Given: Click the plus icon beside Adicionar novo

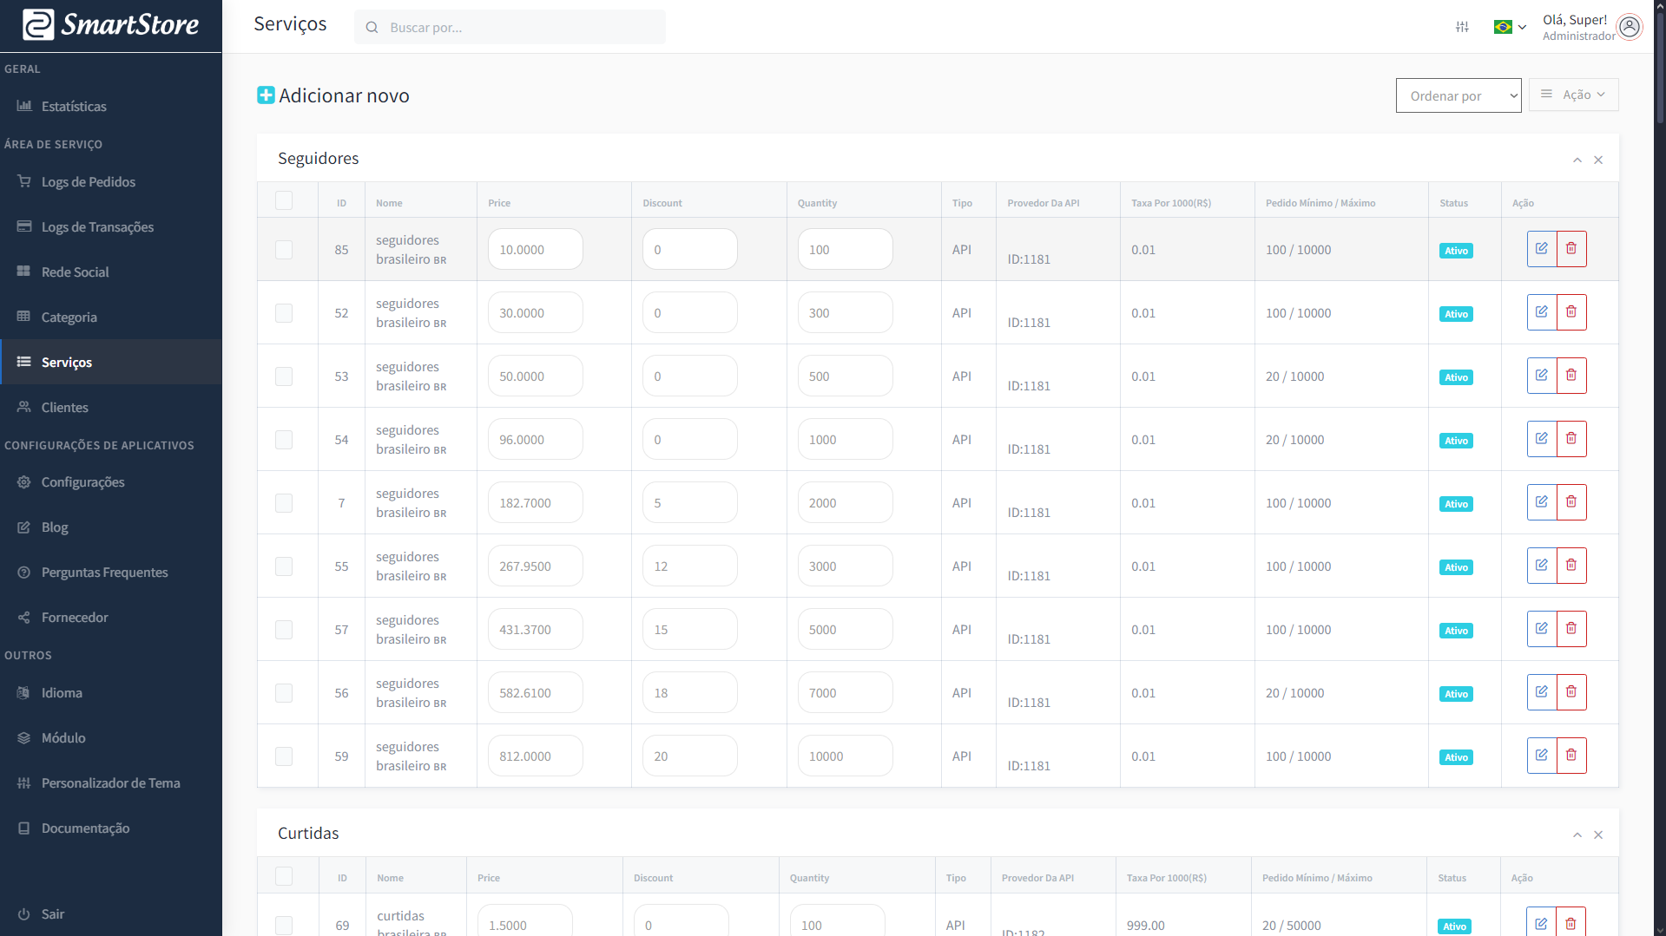Looking at the screenshot, I should pos(266,95).
